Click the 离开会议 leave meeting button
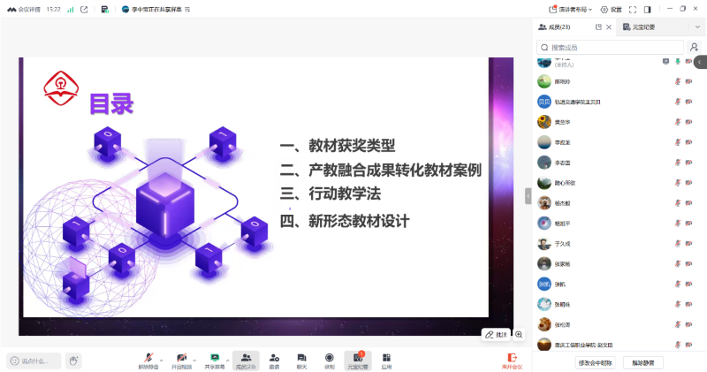Viewport: 707px width, 372px height. tap(513, 360)
